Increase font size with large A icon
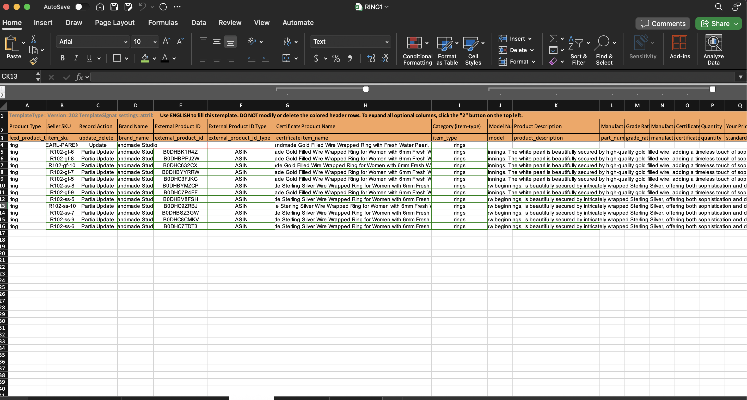The height and width of the screenshot is (400, 747). click(167, 41)
